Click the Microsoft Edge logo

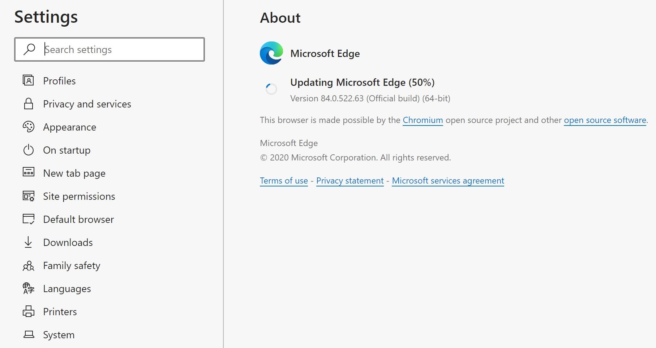[271, 53]
